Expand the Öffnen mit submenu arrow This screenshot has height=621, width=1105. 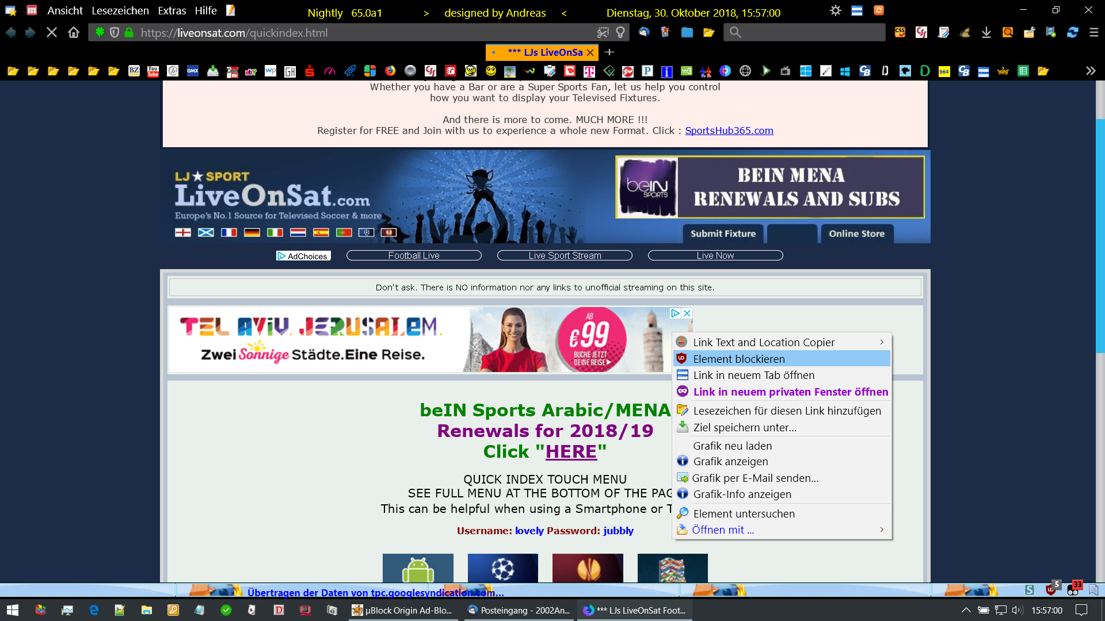tap(881, 530)
